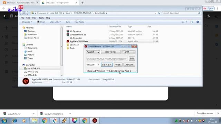
Task: Toggle the preview pane icon
Action: (192, 22)
